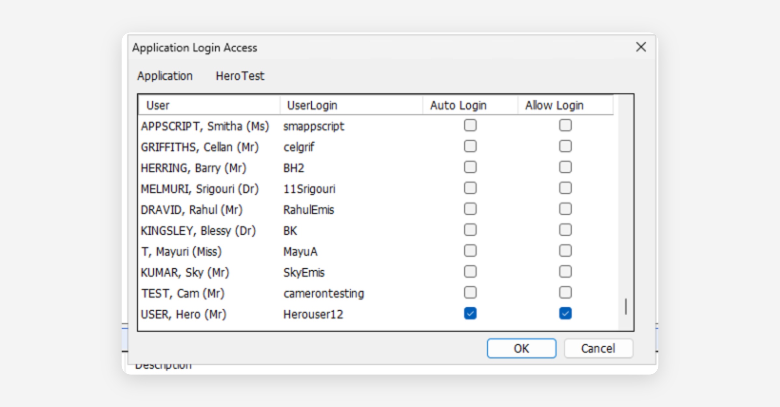Tick Allow Login for KINGSLEY, Blessy
The height and width of the screenshot is (407, 780).
click(x=565, y=230)
